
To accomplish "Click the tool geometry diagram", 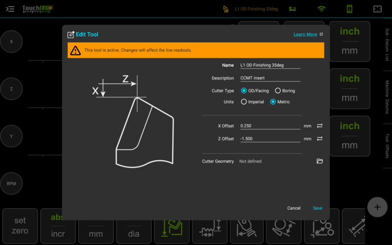I will (133, 121).
